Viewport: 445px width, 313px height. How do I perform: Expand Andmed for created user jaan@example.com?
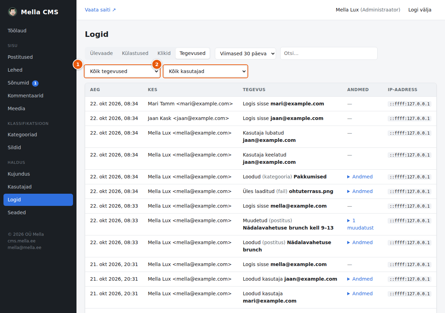(x=360, y=279)
